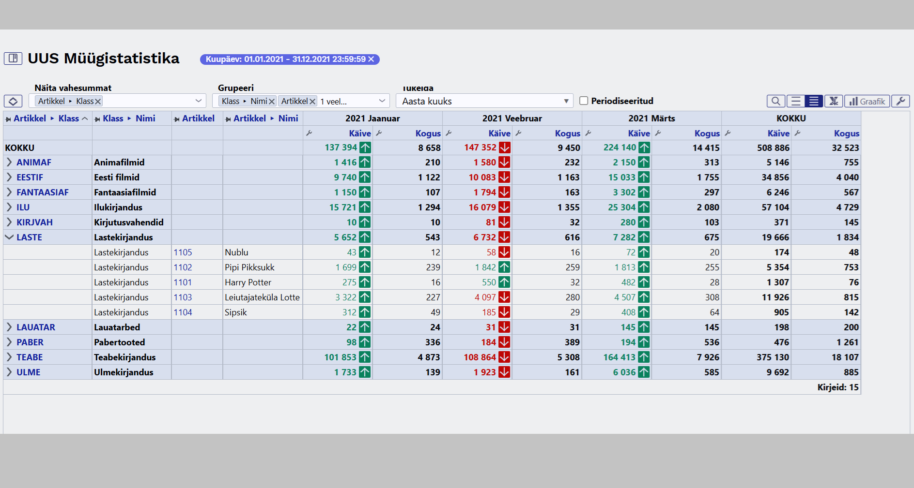Collapse the LASTE group row
Image resolution: width=914 pixels, height=488 pixels.
pos(9,237)
